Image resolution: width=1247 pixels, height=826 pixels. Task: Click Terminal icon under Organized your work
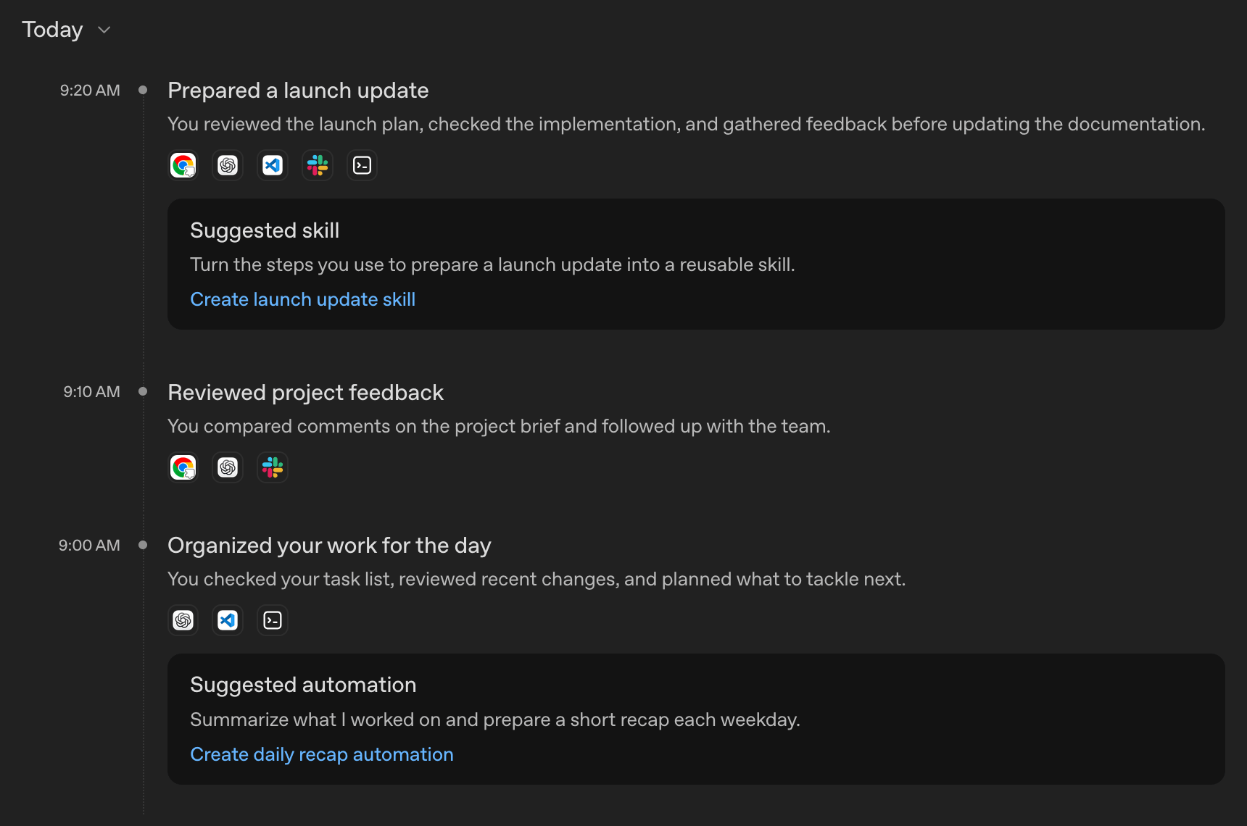pyautogui.click(x=273, y=620)
